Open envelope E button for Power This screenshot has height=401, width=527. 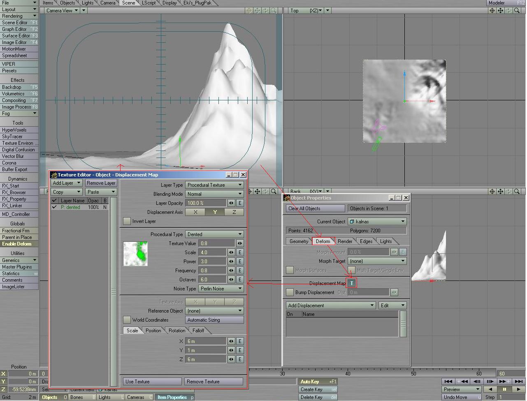click(x=240, y=262)
